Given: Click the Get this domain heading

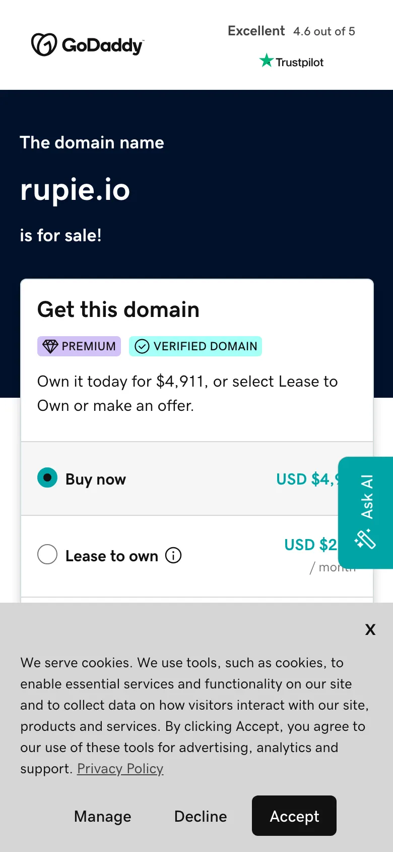Looking at the screenshot, I should [x=118, y=309].
